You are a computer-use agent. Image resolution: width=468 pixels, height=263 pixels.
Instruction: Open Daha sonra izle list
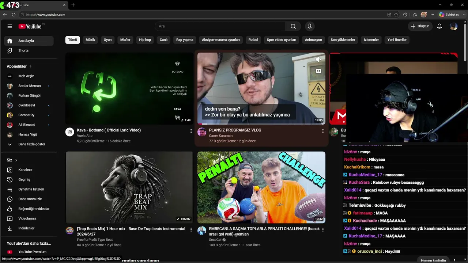coord(29,199)
